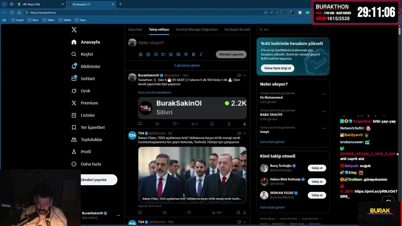Screen dimensions: 402x226
Task: Toggle italic formatting in composer
Action: (201, 54)
